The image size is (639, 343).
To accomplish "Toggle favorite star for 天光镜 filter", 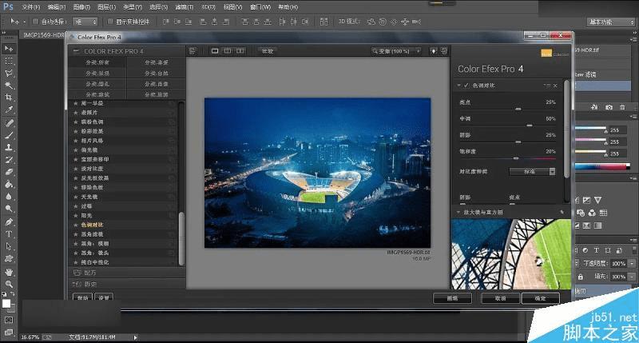I will [x=76, y=197].
